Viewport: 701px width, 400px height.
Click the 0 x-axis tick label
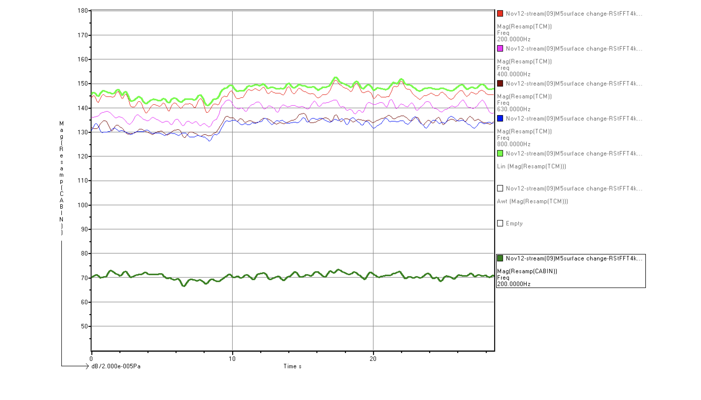[91, 359]
